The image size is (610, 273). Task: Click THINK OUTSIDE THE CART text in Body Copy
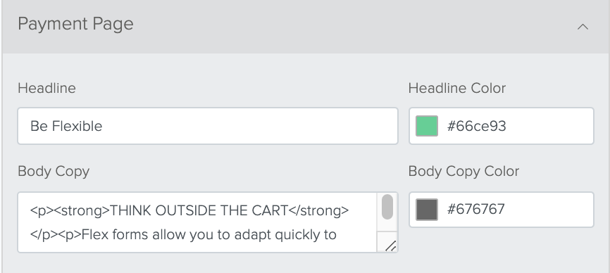point(199,210)
